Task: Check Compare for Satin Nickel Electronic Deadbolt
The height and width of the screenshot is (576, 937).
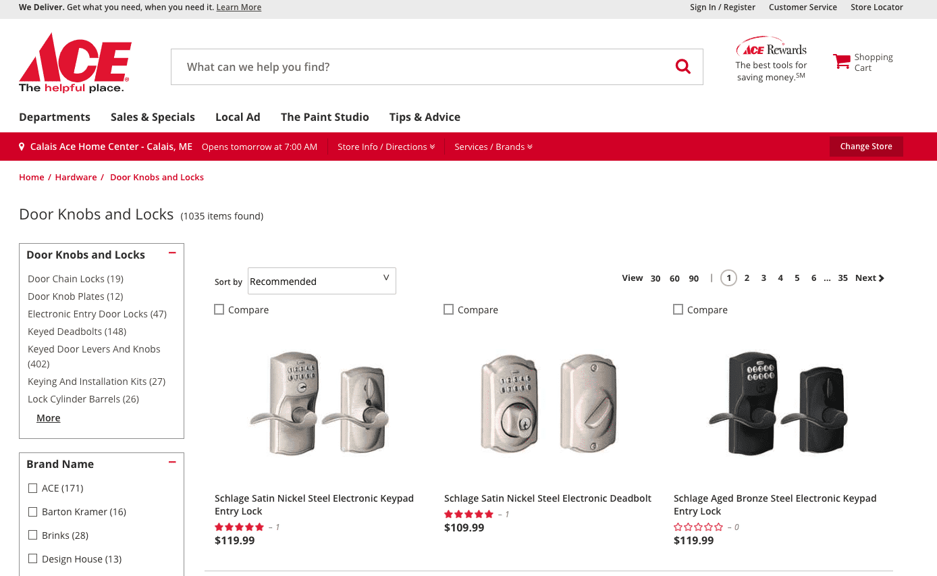Action: [448, 309]
